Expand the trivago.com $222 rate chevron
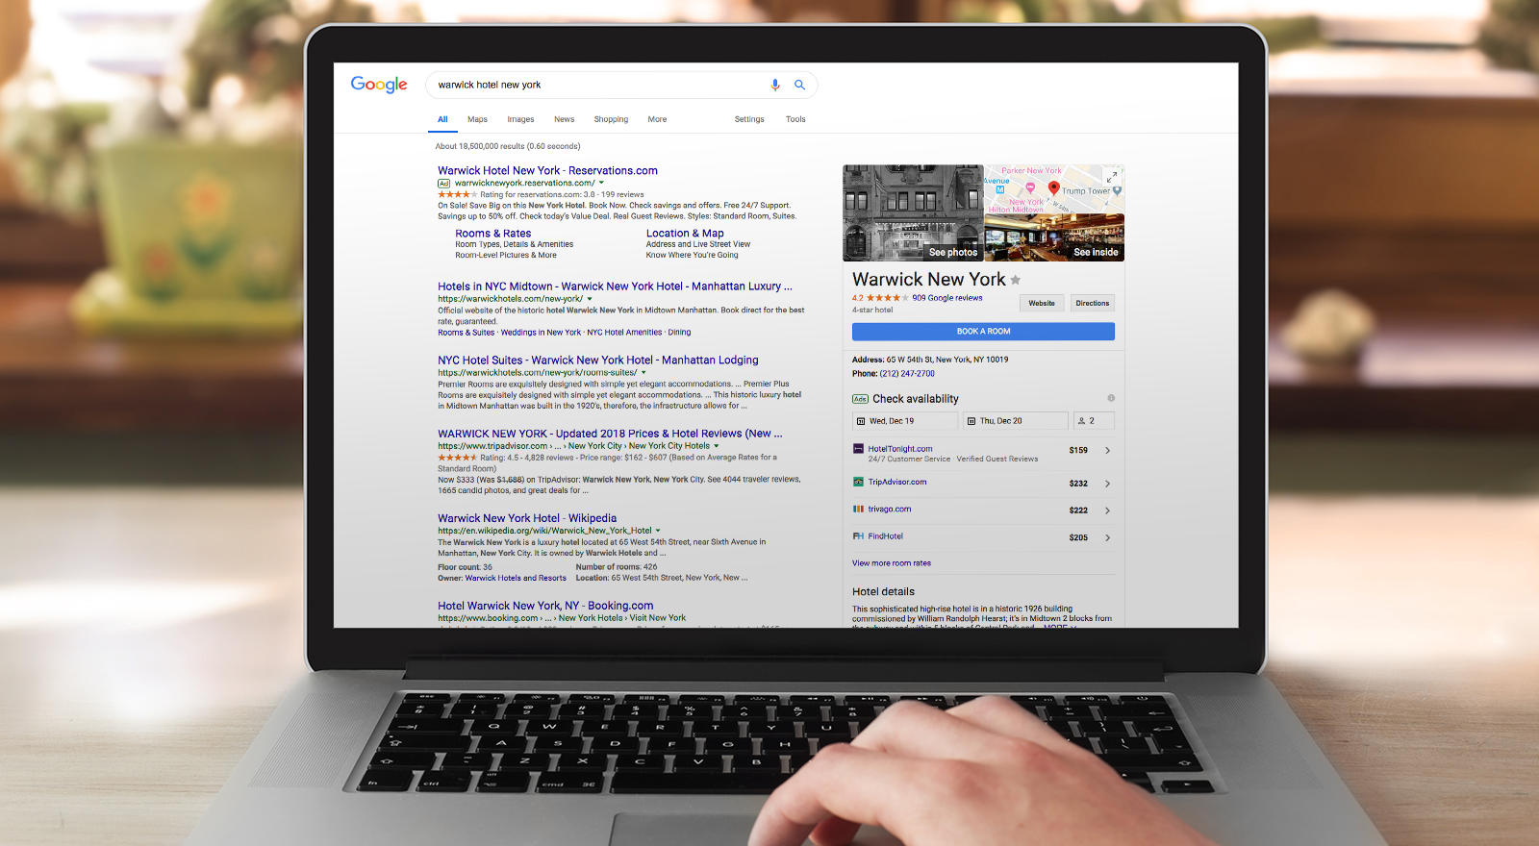1539x846 pixels. (1107, 510)
